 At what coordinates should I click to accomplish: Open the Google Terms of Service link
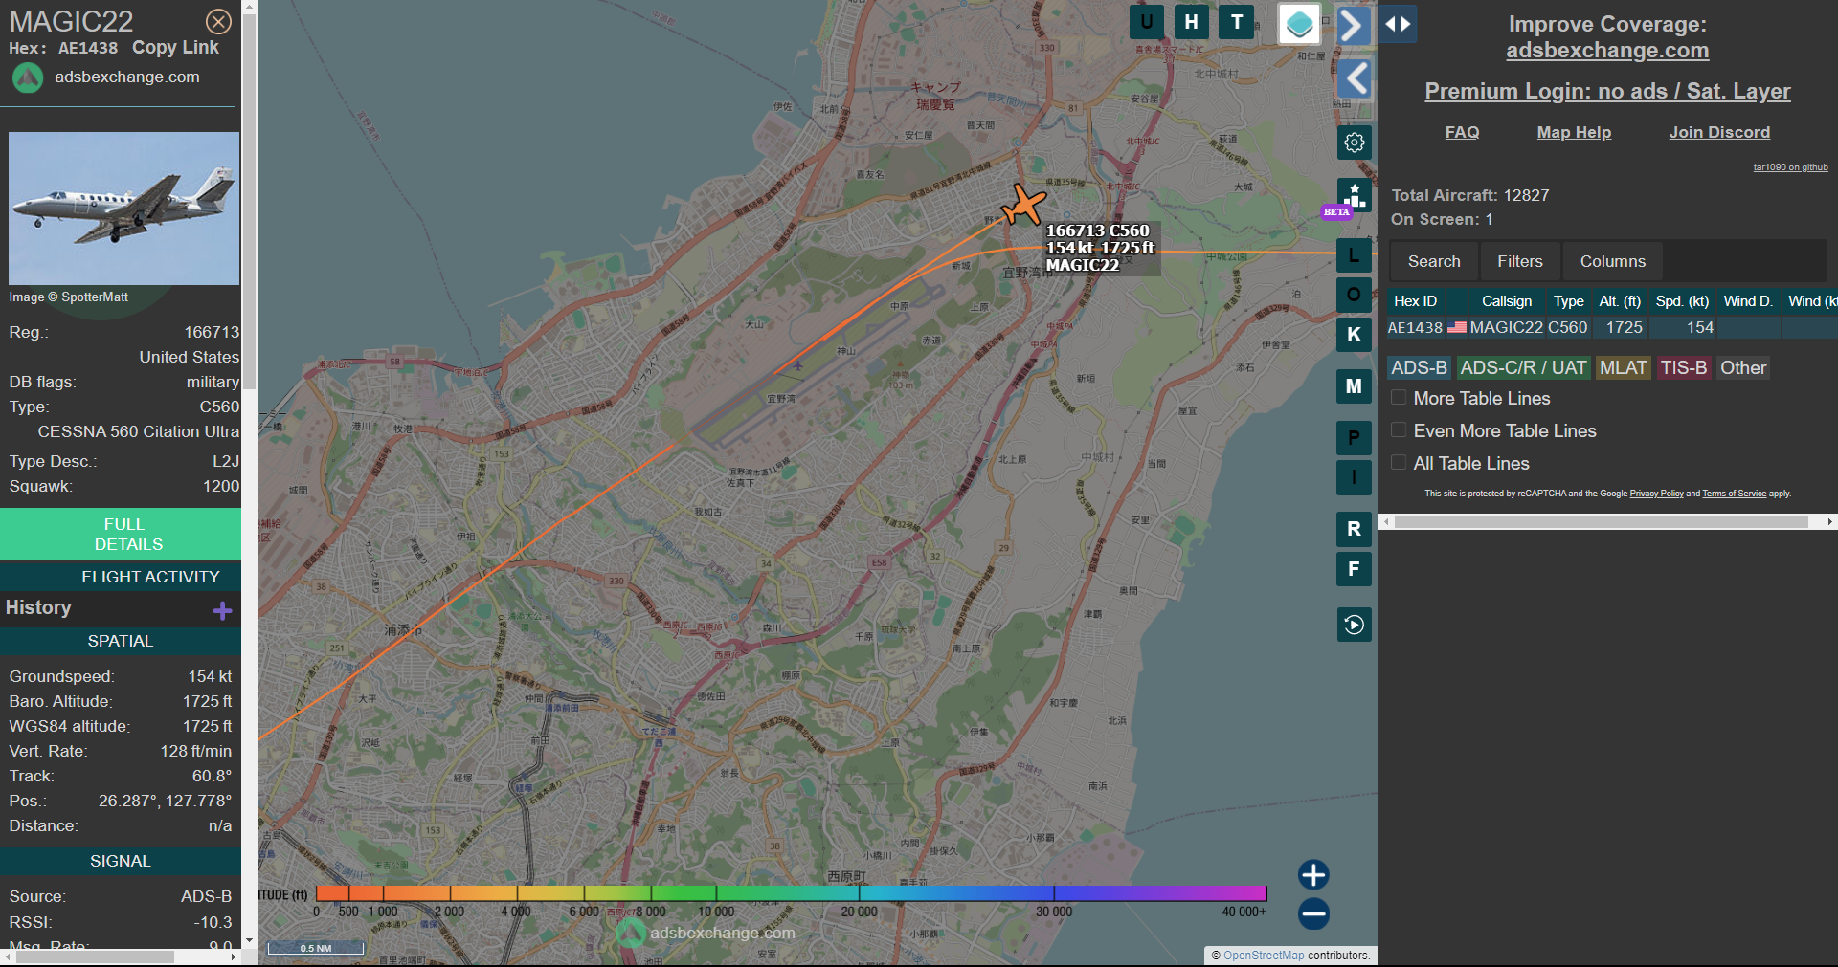pos(1734,494)
